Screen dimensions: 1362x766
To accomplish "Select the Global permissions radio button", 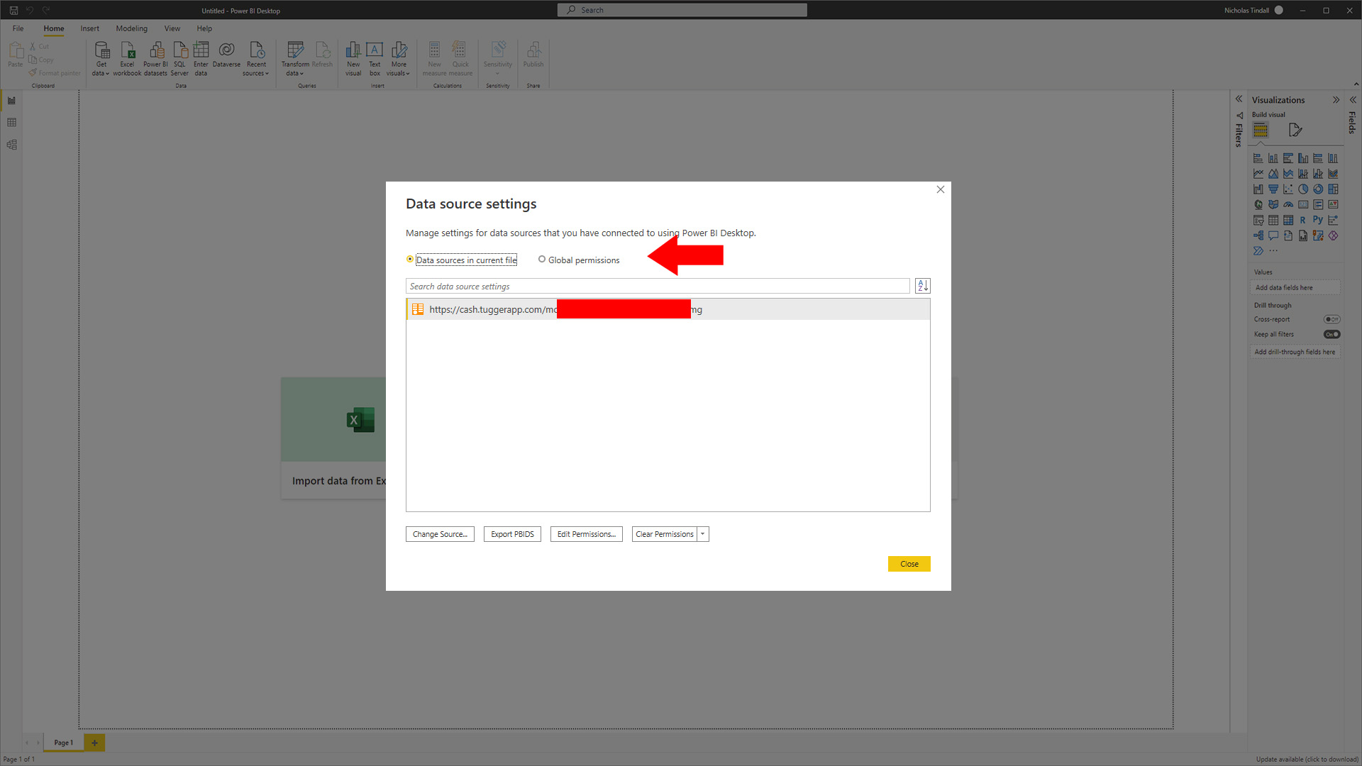I will click(x=542, y=260).
